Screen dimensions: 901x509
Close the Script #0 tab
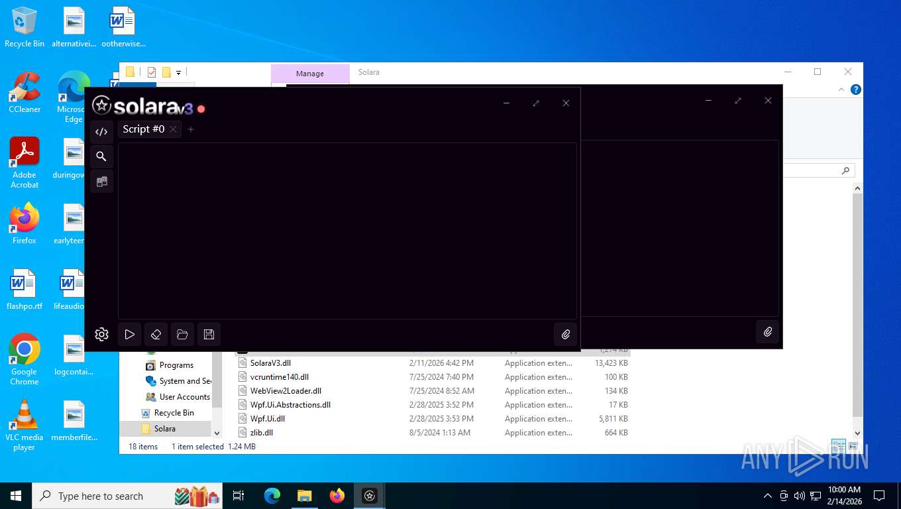pyautogui.click(x=173, y=129)
